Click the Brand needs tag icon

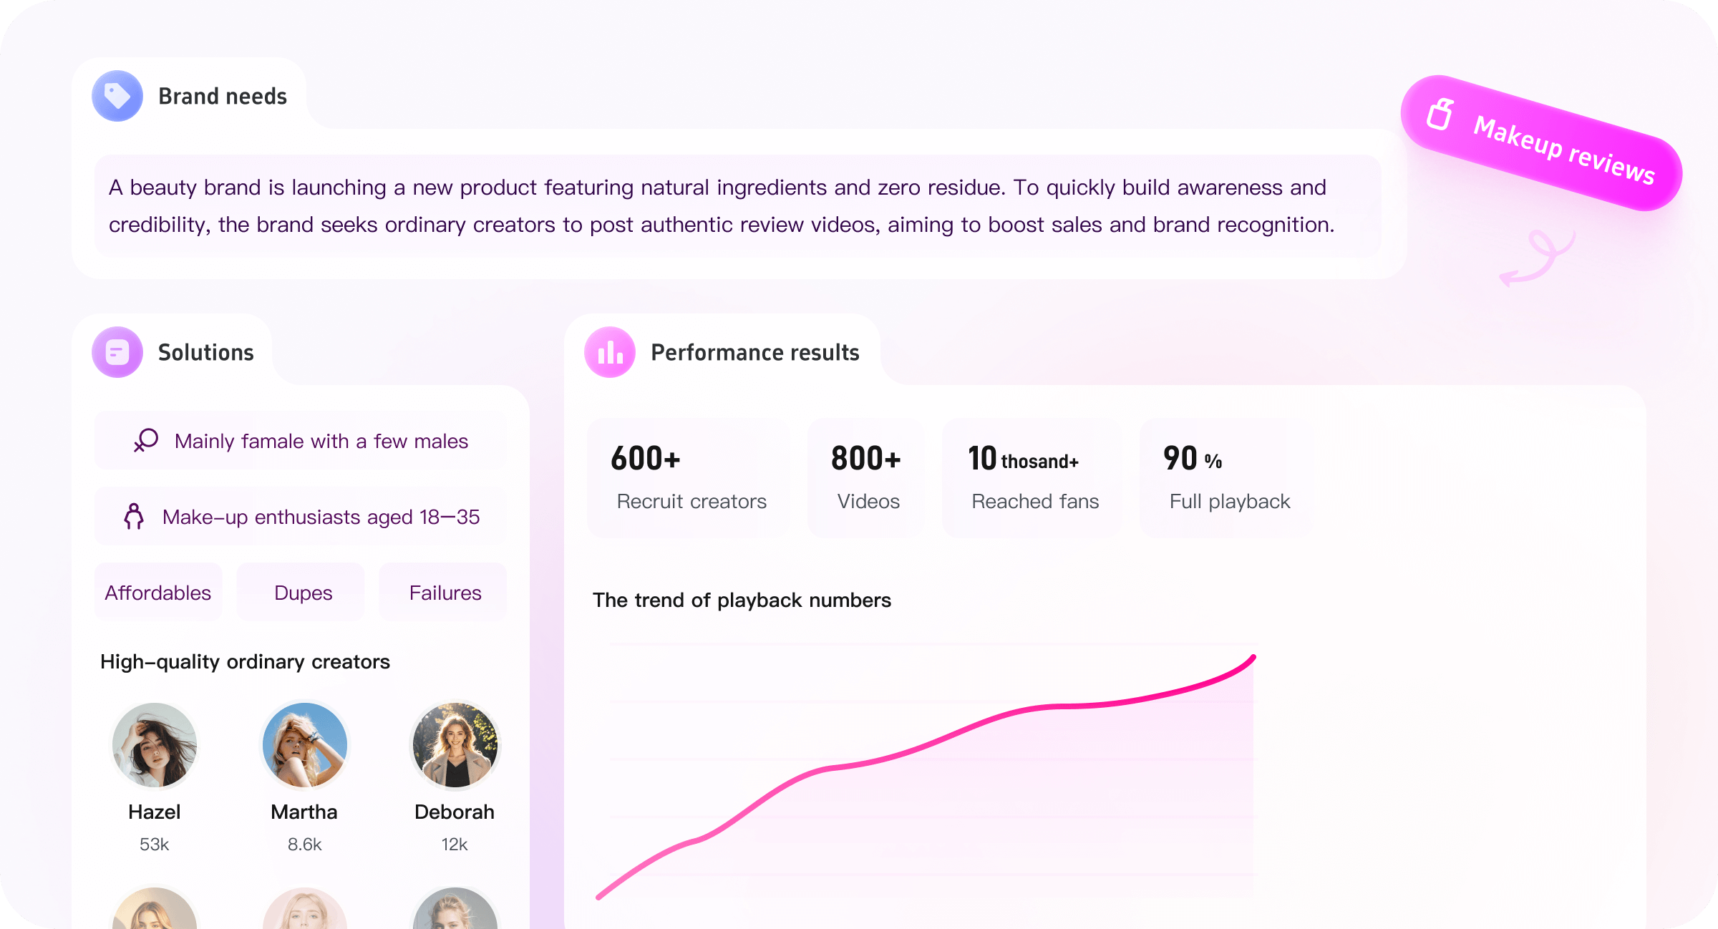(117, 96)
